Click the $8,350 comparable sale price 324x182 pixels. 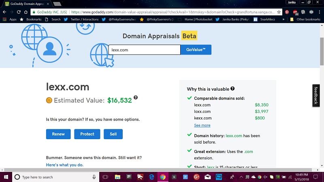262,105
